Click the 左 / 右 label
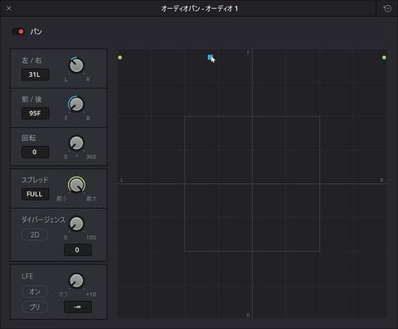Image resolution: width=398 pixels, height=329 pixels. tap(32, 60)
